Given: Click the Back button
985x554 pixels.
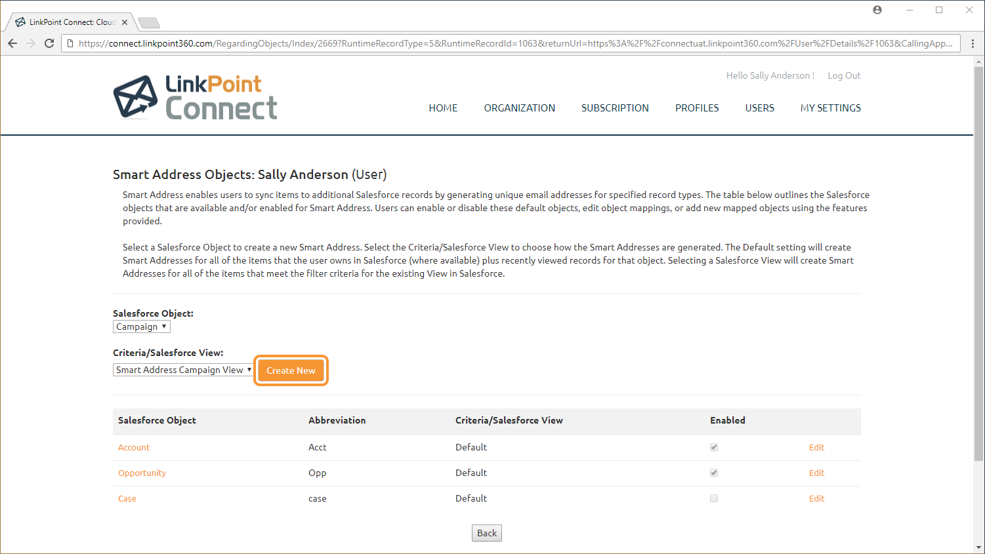Looking at the screenshot, I should coord(487,533).
